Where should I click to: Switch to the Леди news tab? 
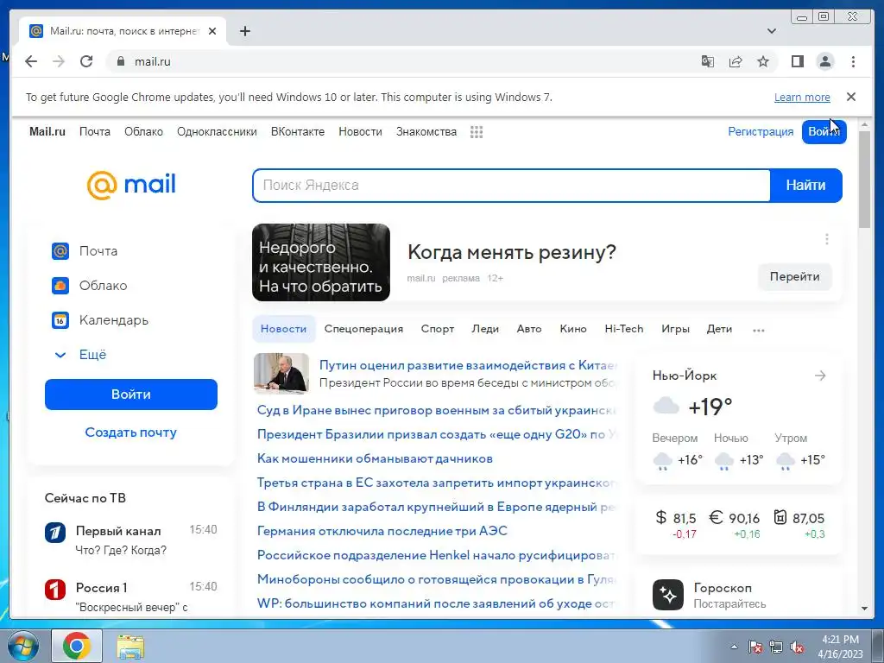coord(485,329)
